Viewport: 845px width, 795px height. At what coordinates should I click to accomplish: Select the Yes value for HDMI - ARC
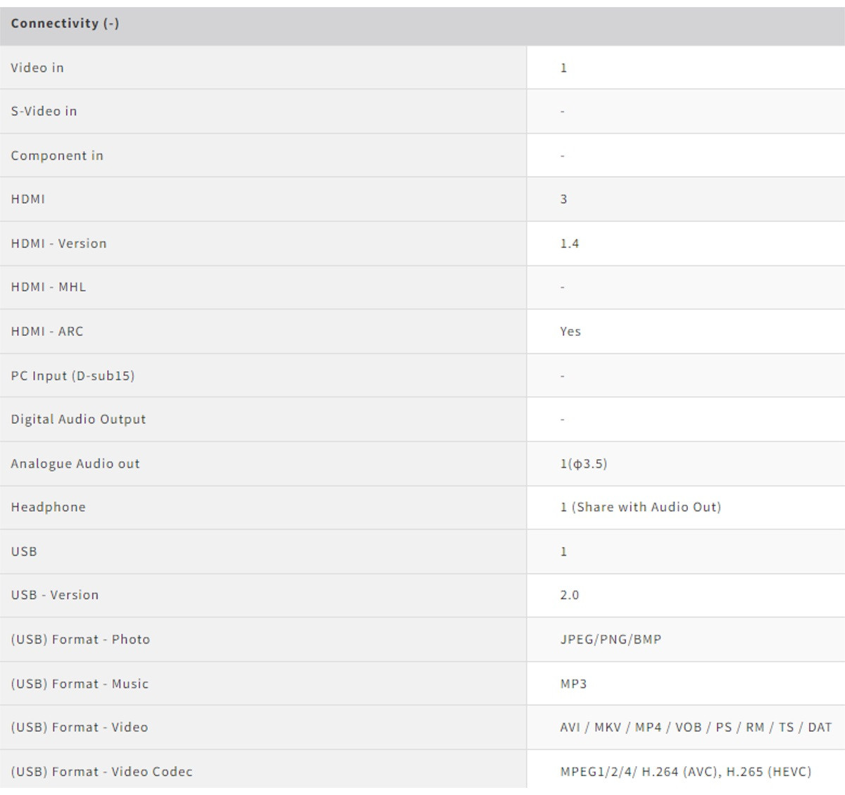tap(570, 332)
